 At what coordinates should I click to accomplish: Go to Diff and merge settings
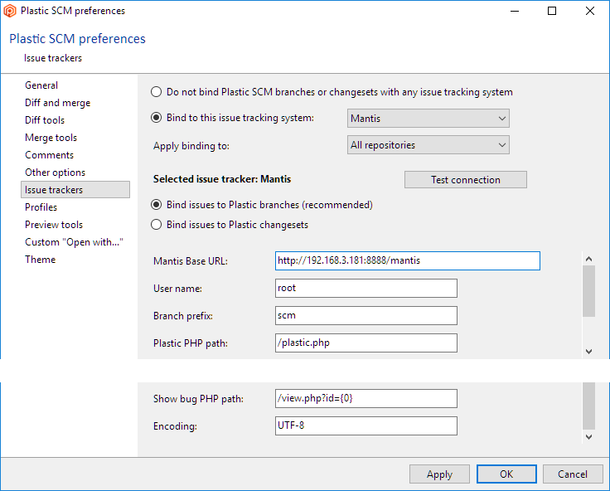click(57, 103)
